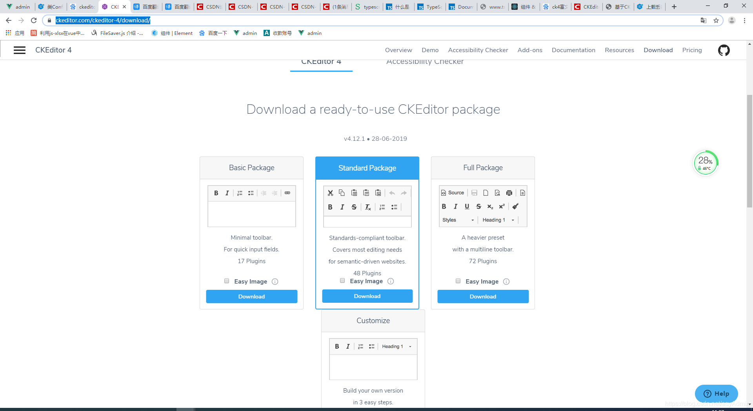Click Bold icon in the Customize preview toolbar
753x411 pixels.
(x=337, y=346)
